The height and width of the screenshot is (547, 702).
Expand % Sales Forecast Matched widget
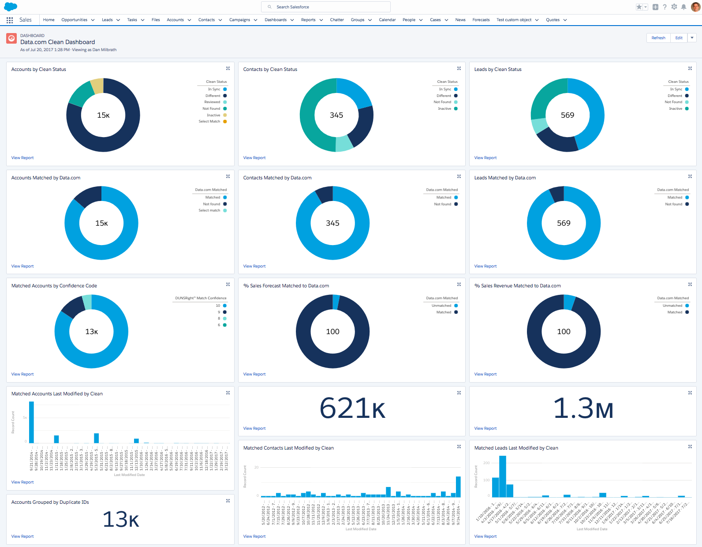click(459, 284)
